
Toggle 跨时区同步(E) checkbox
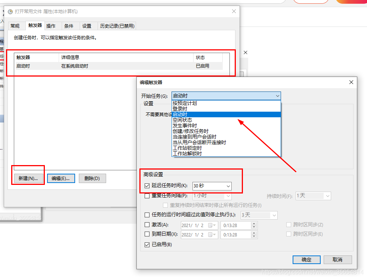289,234
